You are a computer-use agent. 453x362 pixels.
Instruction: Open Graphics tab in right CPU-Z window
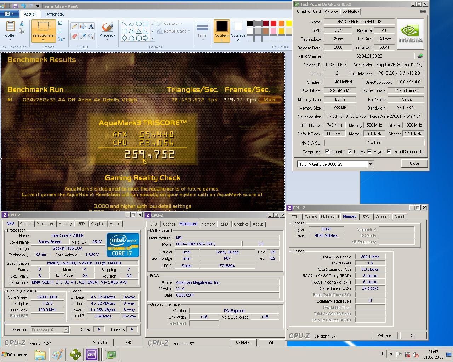coord(383,217)
